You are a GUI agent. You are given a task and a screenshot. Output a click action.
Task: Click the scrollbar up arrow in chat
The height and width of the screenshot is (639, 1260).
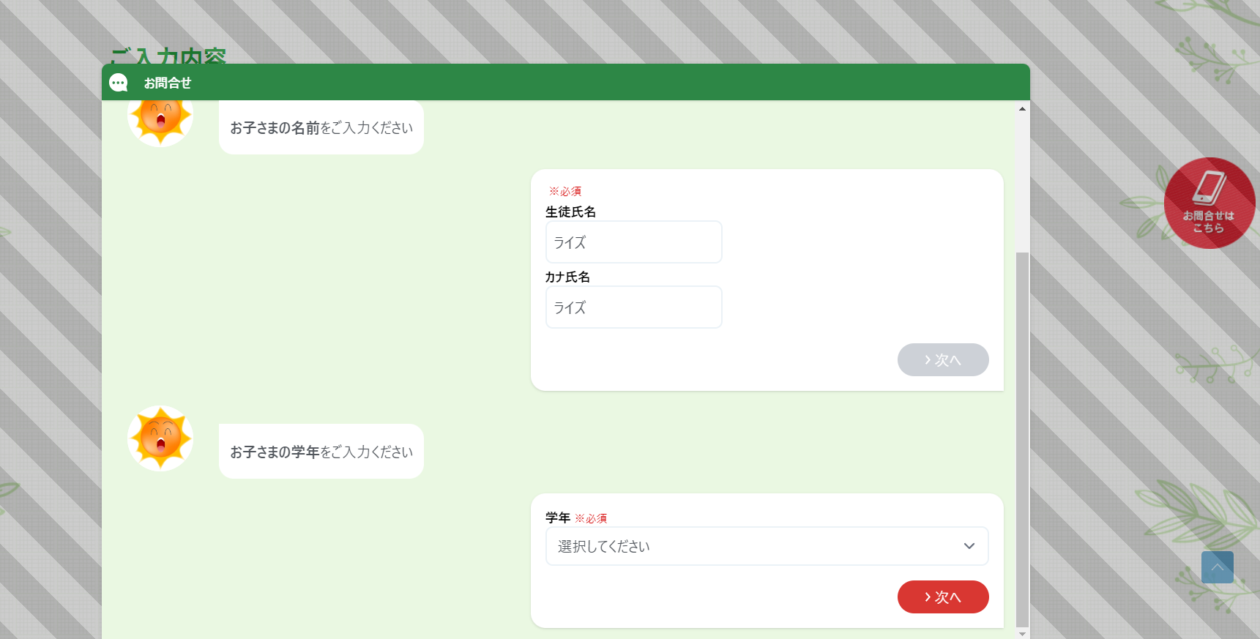point(1022,108)
